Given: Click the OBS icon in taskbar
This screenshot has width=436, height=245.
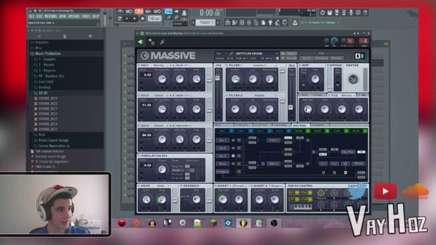Looking at the screenshot, I should pos(274,223).
